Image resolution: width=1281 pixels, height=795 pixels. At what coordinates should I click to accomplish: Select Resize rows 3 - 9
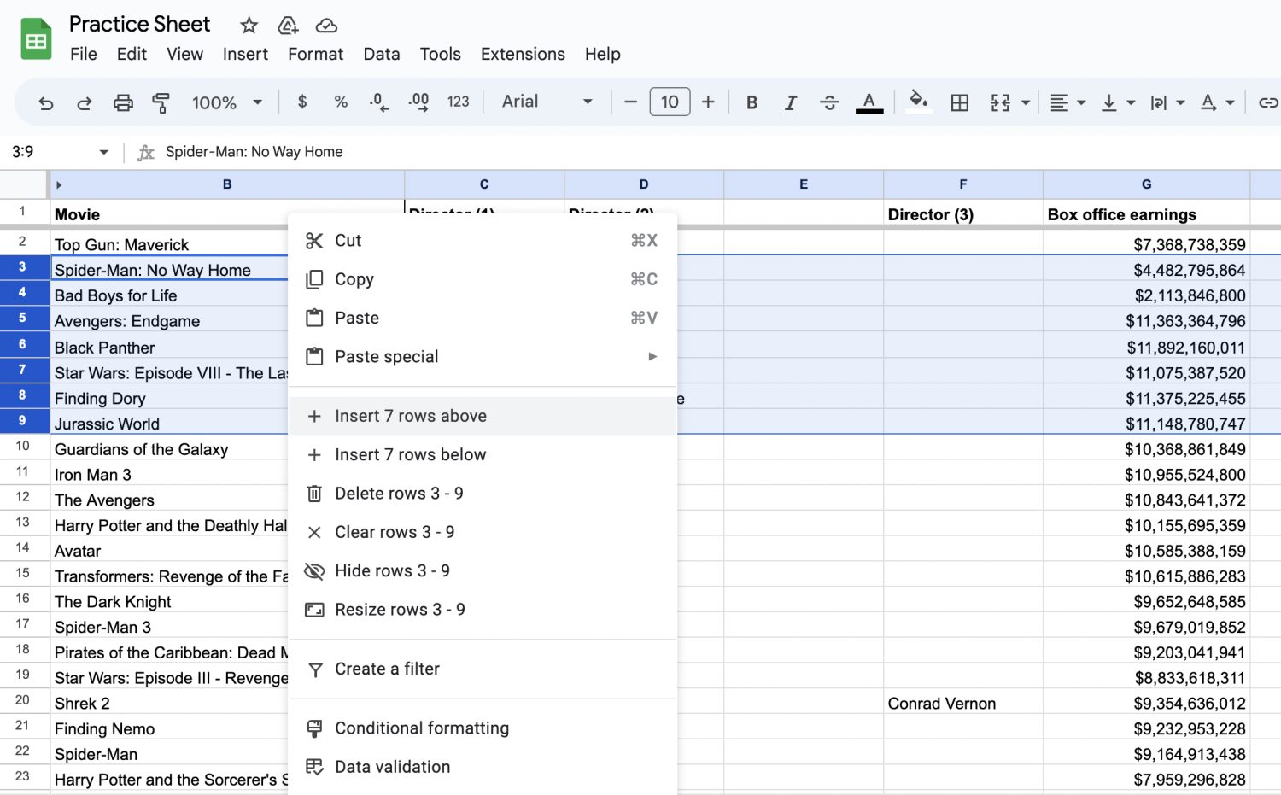click(x=483, y=610)
